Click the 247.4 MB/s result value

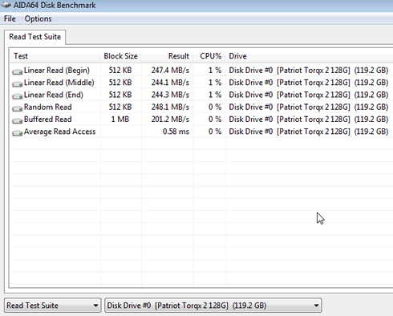click(x=170, y=71)
